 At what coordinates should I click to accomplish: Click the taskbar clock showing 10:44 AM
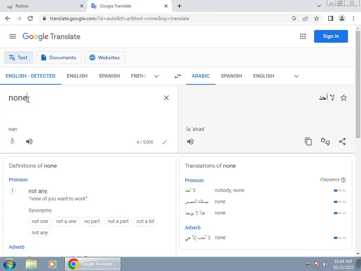(343, 264)
